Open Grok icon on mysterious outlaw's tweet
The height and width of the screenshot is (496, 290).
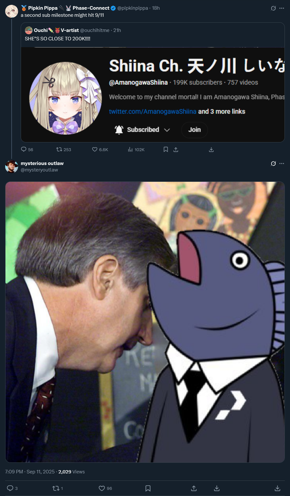point(273,163)
